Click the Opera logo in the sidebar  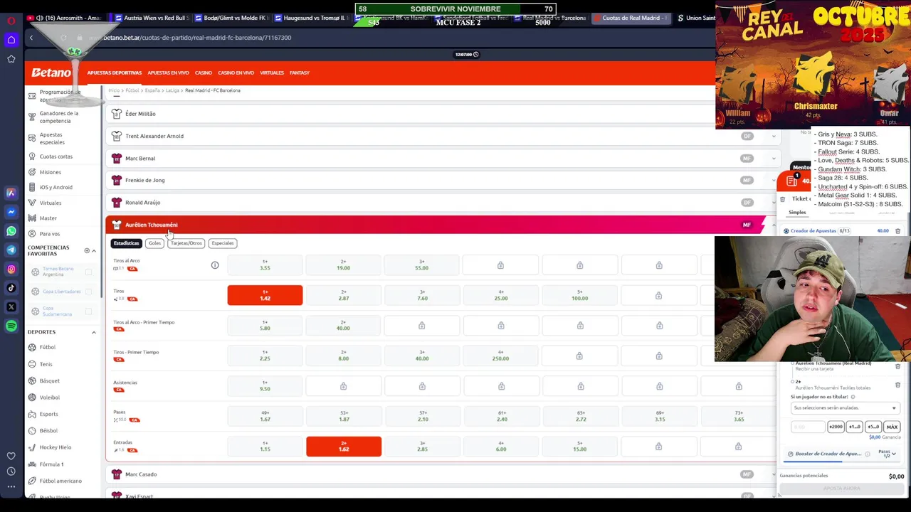(x=11, y=21)
